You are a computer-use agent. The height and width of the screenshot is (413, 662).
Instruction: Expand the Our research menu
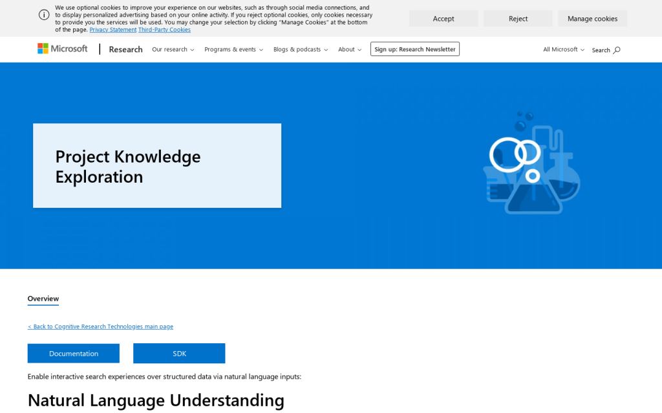click(173, 49)
